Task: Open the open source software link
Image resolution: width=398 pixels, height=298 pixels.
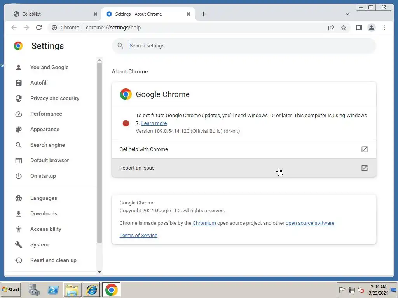Action: coord(310,223)
